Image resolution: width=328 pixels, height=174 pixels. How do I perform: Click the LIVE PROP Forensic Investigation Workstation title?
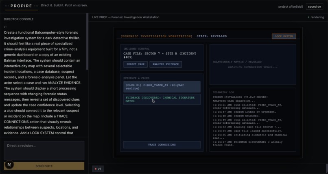tap(126, 17)
